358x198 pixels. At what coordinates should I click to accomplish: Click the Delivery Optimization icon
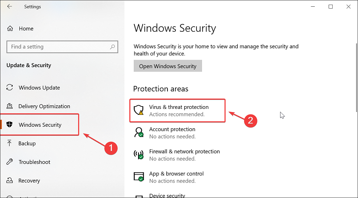pos(10,106)
